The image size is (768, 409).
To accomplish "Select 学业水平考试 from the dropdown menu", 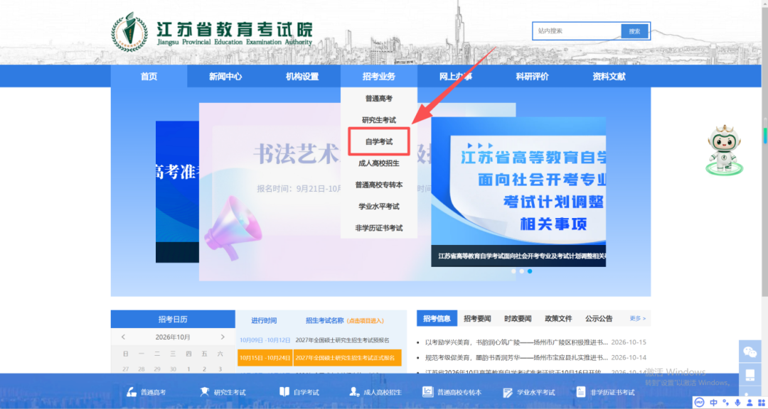I will click(379, 207).
